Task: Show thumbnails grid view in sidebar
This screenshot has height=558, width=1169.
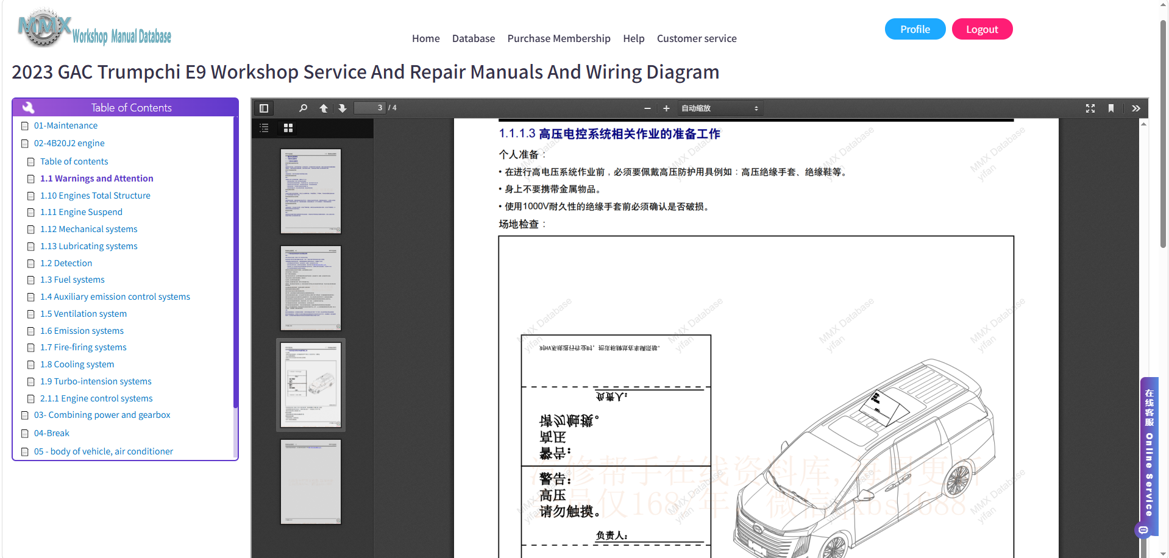Action: (288, 128)
